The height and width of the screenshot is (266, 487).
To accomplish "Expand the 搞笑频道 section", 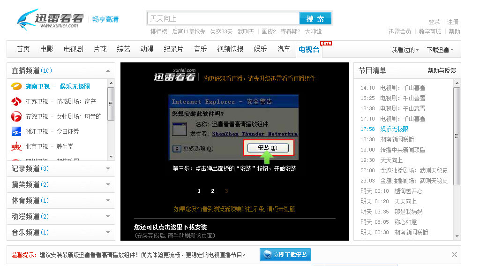I will tap(108, 184).
